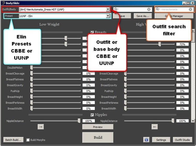Open the Preset dropdown showing UUNP - Elin

[x=108, y=16]
